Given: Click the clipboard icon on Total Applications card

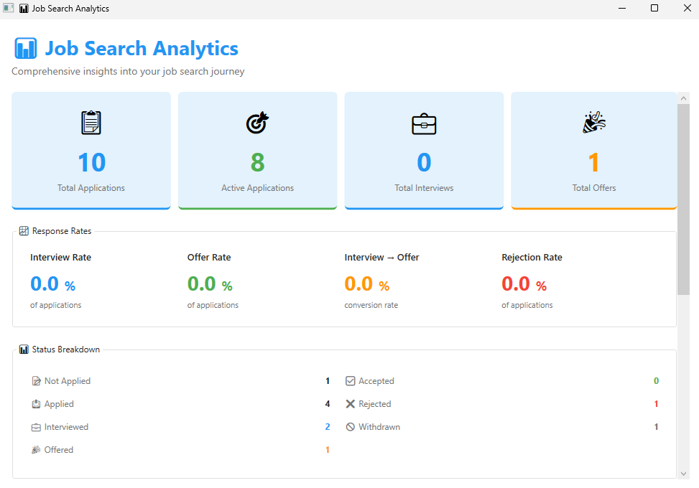Looking at the screenshot, I should [91, 122].
